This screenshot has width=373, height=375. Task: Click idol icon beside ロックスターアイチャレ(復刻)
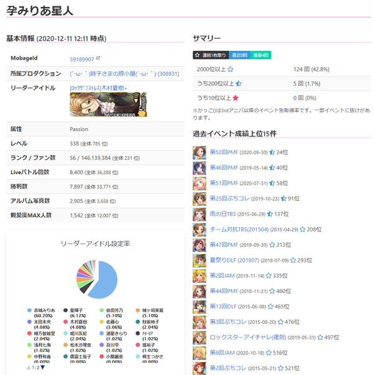tap(200, 338)
